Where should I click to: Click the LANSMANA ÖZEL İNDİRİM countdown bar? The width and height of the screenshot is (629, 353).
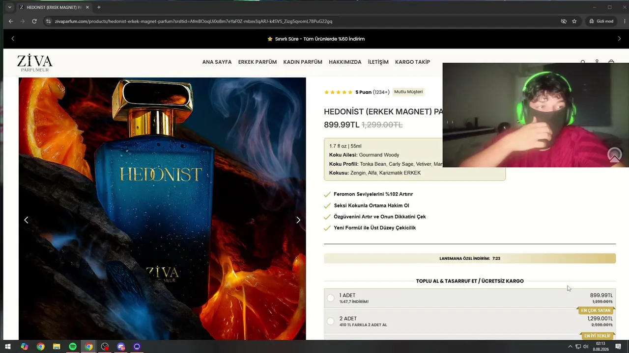point(470,258)
